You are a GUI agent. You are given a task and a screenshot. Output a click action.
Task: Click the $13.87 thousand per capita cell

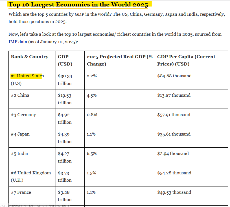pos(192,99)
